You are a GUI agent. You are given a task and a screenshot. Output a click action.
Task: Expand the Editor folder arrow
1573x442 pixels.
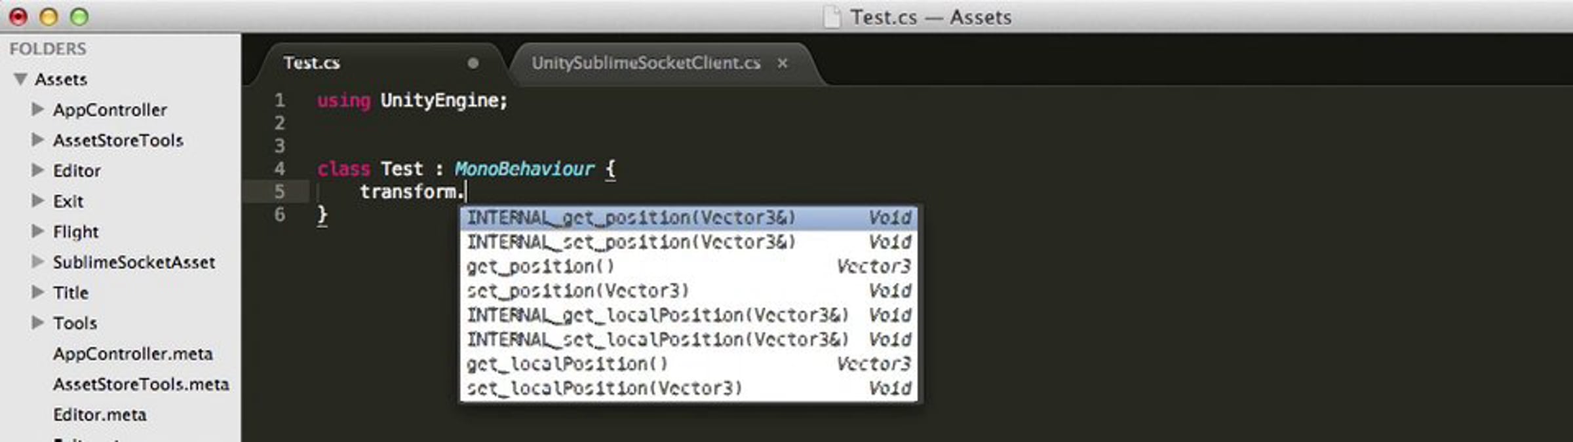38,170
